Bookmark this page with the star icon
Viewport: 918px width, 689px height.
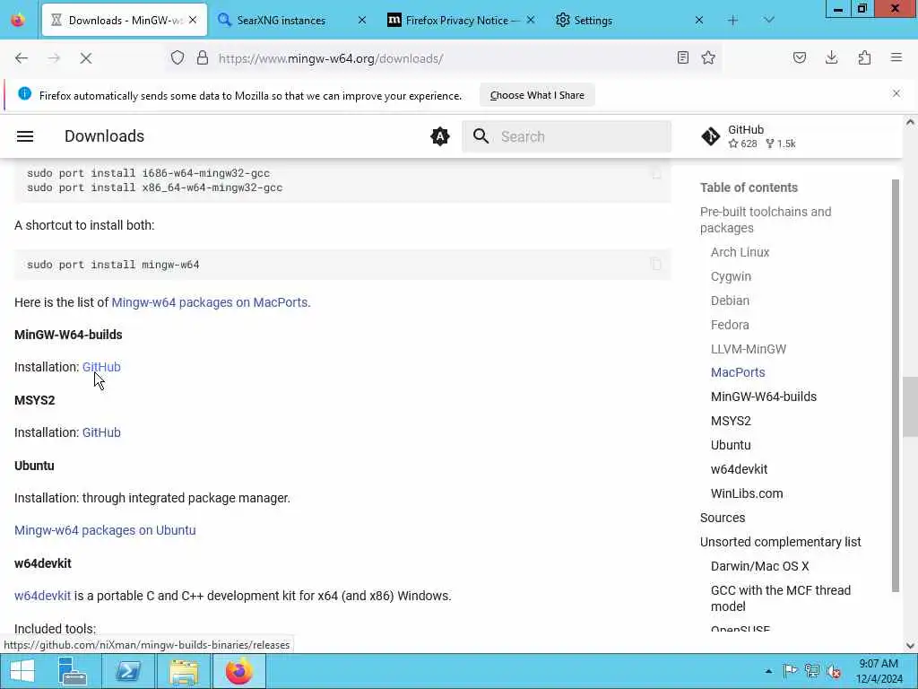tap(708, 57)
